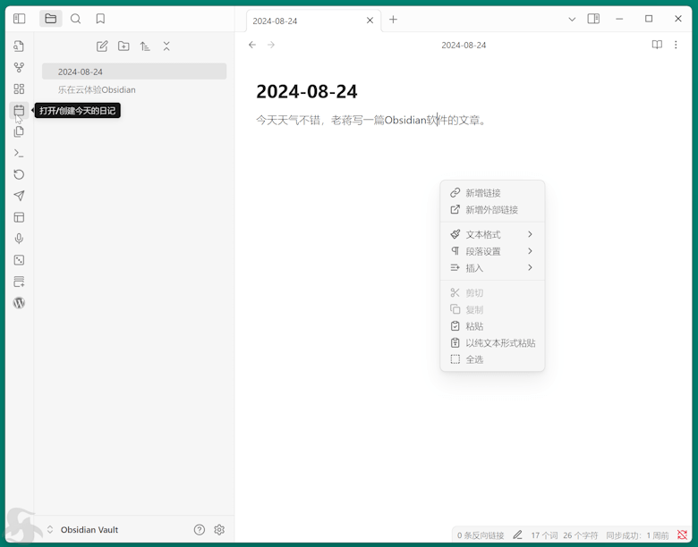This screenshot has height=547, width=698.
Task: Toggle editing mode pencil in status bar
Action: point(517,535)
